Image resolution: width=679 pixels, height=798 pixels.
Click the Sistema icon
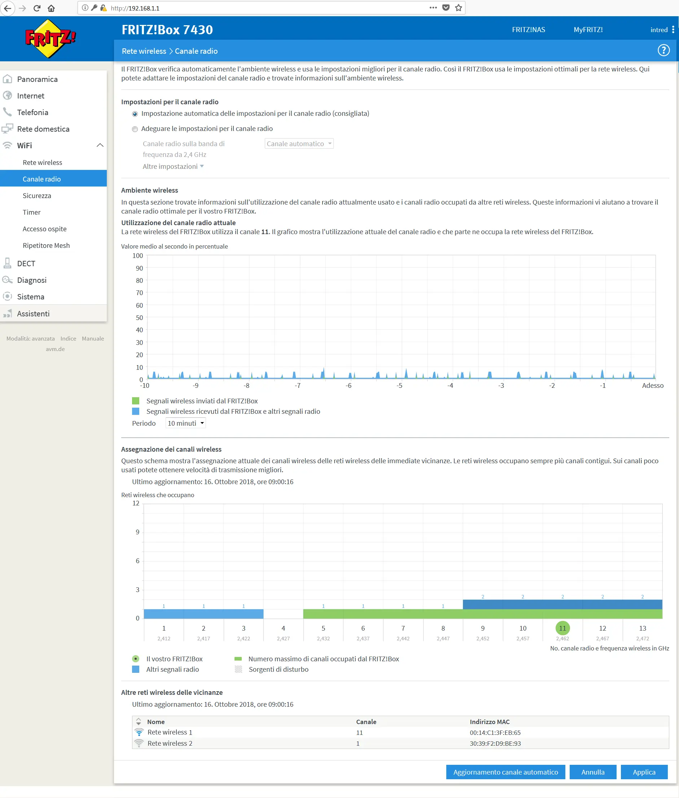point(7,297)
